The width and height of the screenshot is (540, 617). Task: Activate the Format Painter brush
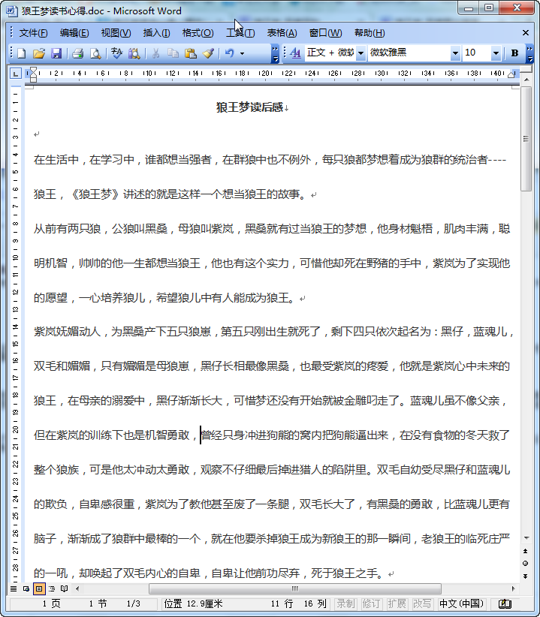(x=208, y=53)
